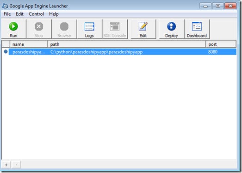Sort by the port column header
Image resolution: width=242 pixels, height=173 pixels.
[x=221, y=44]
